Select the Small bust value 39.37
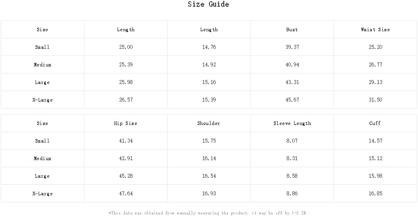418x216 pixels. point(292,47)
